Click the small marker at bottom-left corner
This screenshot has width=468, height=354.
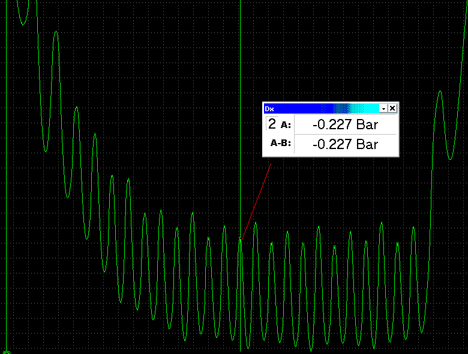7,353
